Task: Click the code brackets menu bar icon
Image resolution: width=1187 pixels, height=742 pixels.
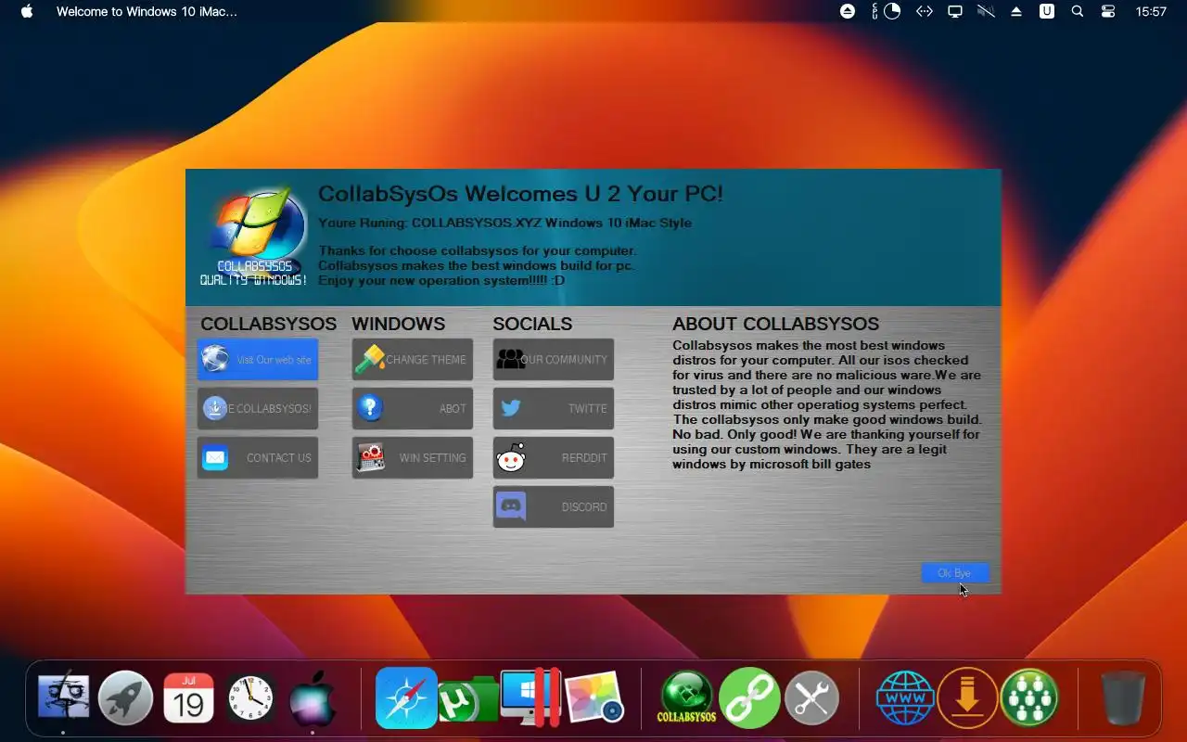Action: (924, 11)
